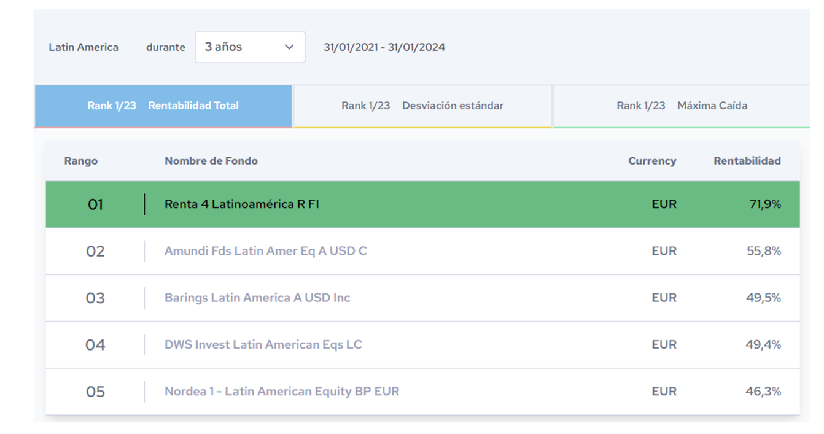Click rank number 02 cell
This screenshot has height=434, width=824.
(95, 251)
